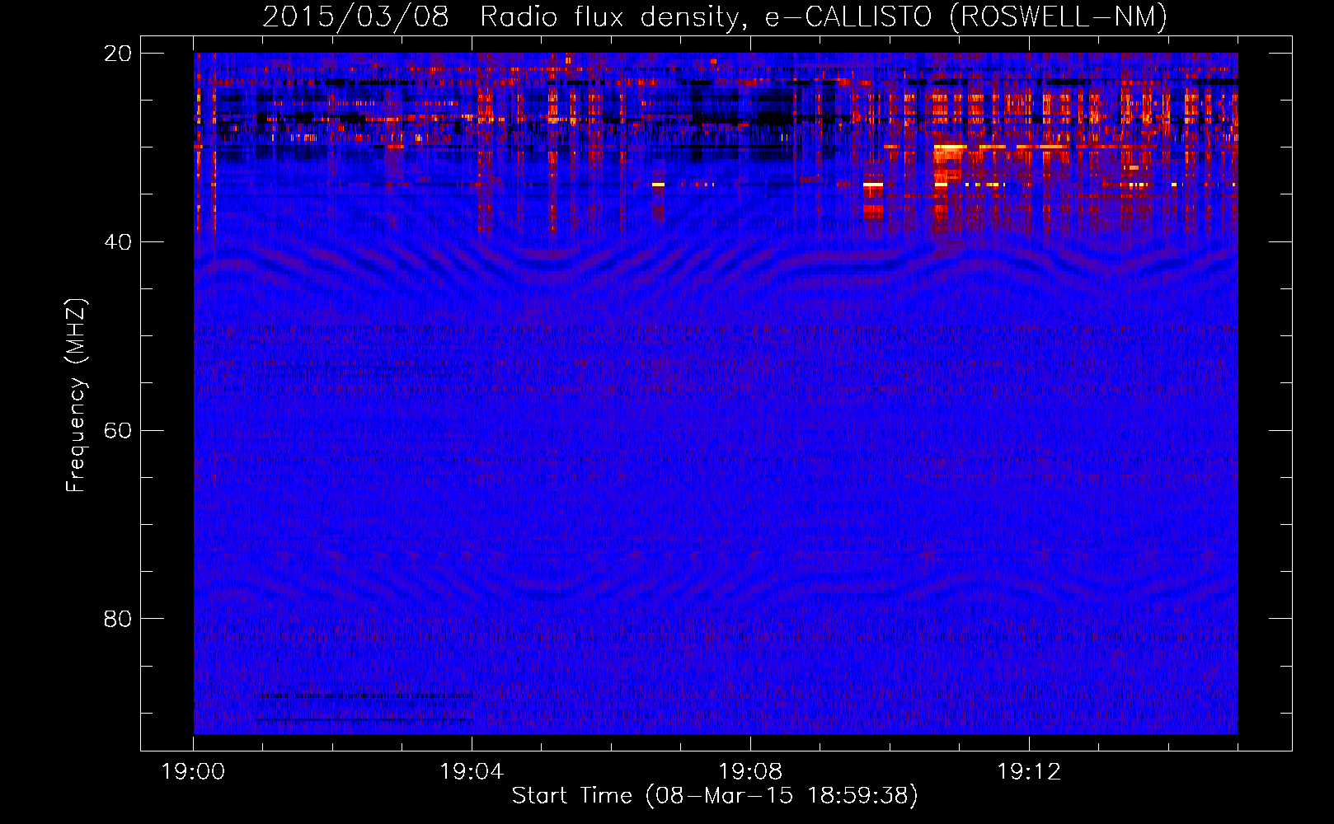The height and width of the screenshot is (824, 1334).
Task: Click the 80 frequency tick label
Action: [x=118, y=619]
